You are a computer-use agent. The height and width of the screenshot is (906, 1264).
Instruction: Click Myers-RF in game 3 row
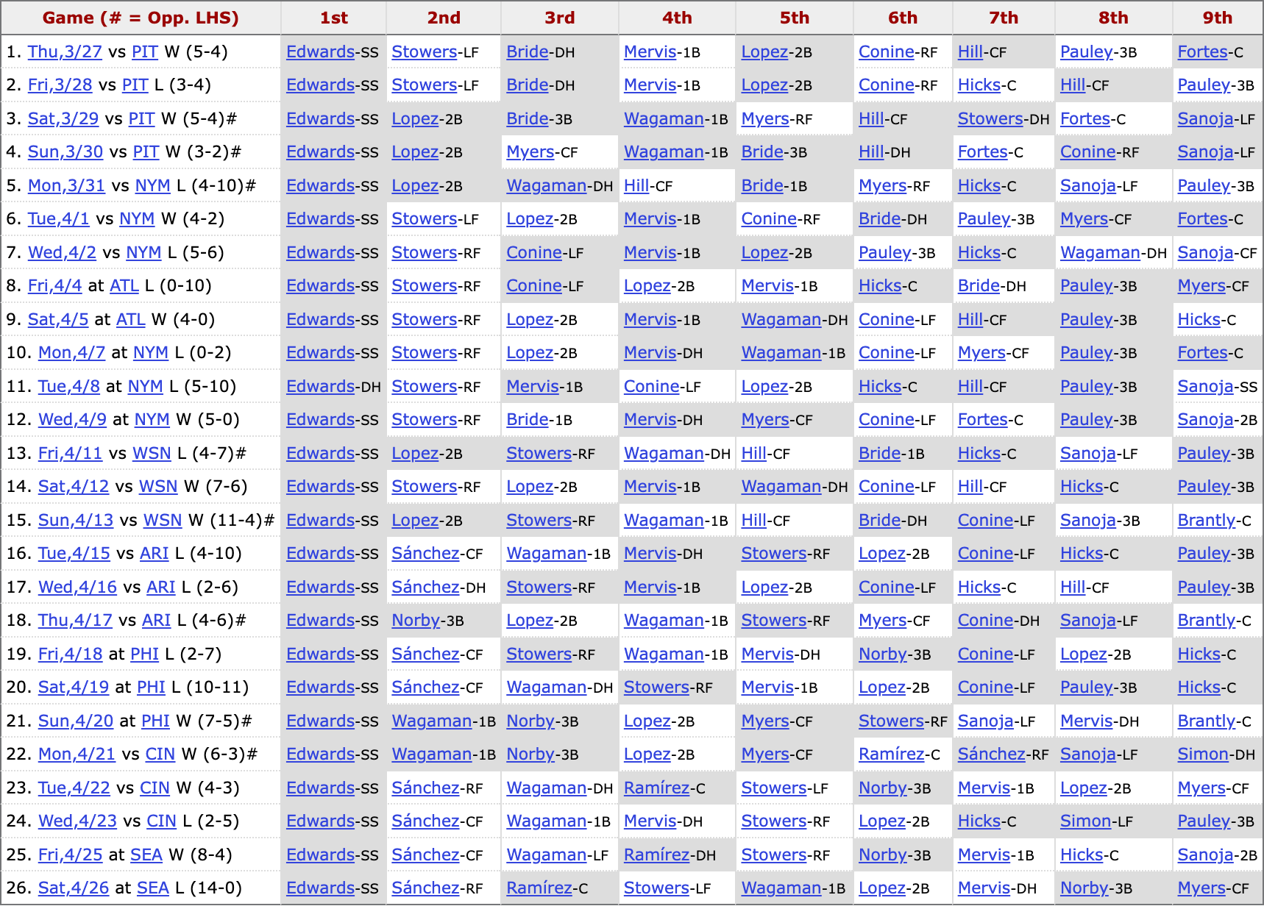point(777,119)
